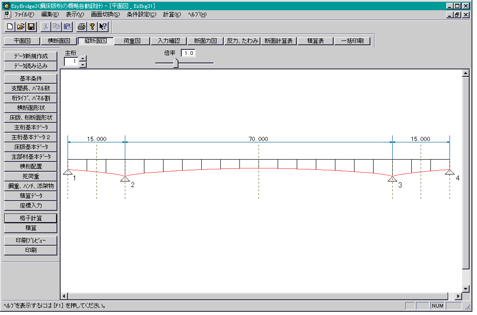The height and width of the screenshot is (315, 477).
Task: Open the ヘルプ(H) menu
Action: (x=197, y=14)
